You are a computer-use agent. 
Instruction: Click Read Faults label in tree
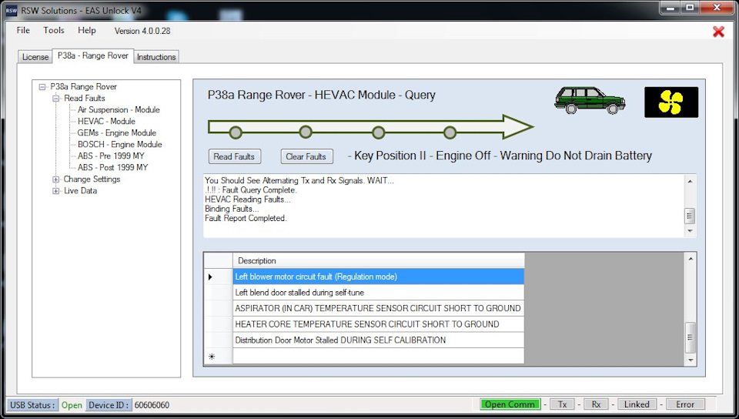click(85, 98)
